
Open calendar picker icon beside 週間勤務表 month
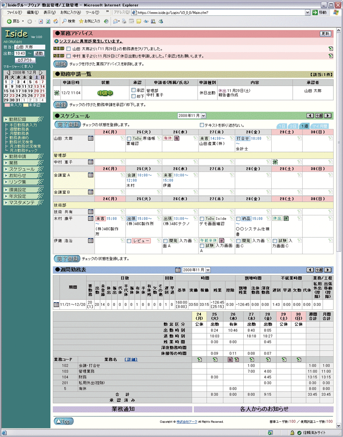tap(177, 270)
